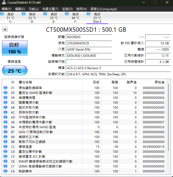Click the firmware field M3CR045
Screen dimensions: 173x177
coord(89,37)
